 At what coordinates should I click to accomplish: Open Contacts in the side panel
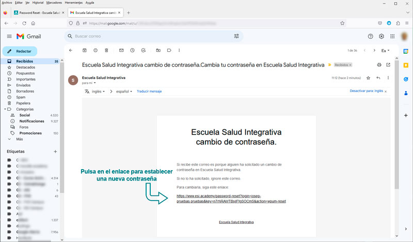406,93
